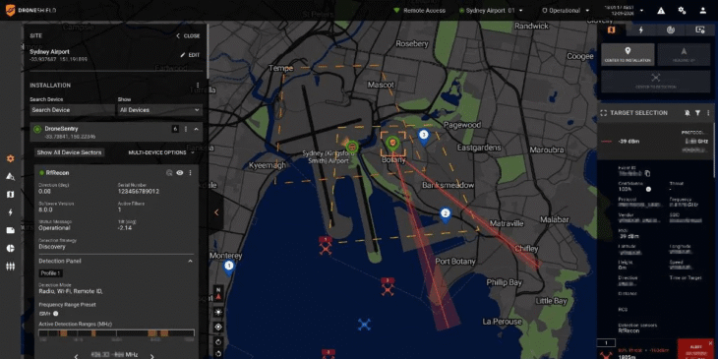
Task: Open the sliders icon in left sidebar
Action: click(x=10, y=266)
